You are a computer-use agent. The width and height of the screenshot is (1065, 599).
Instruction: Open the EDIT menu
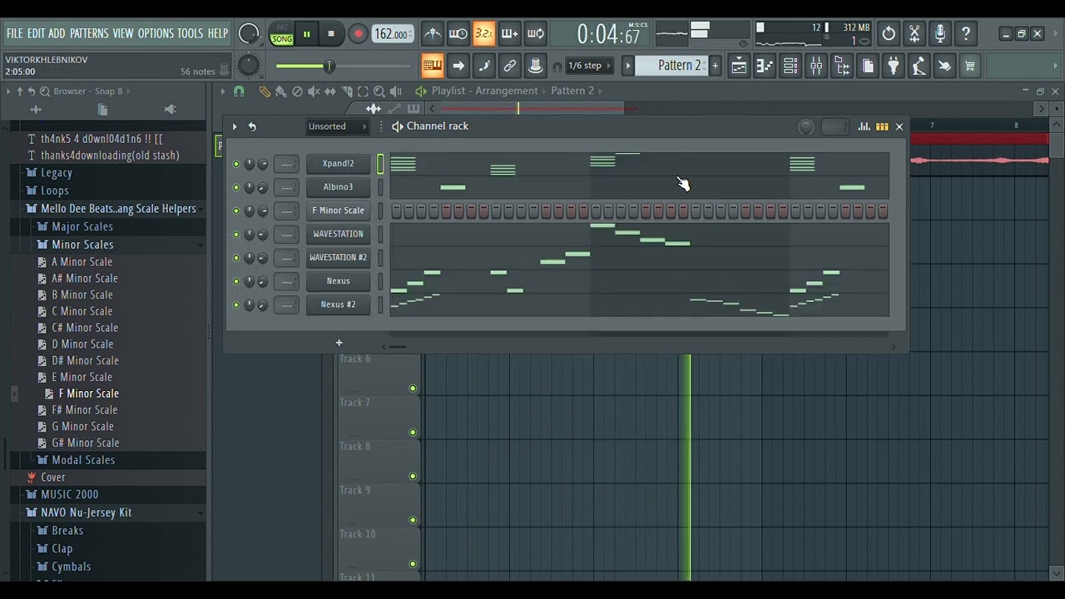[36, 33]
